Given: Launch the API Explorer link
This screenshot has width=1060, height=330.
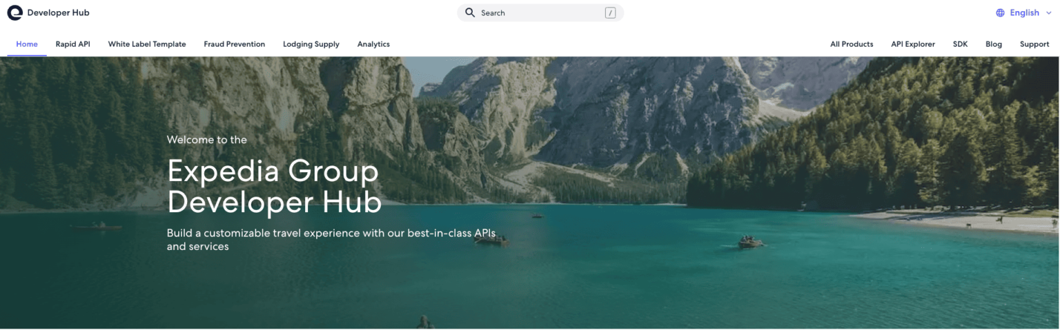Looking at the screenshot, I should pyautogui.click(x=913, y=44).
